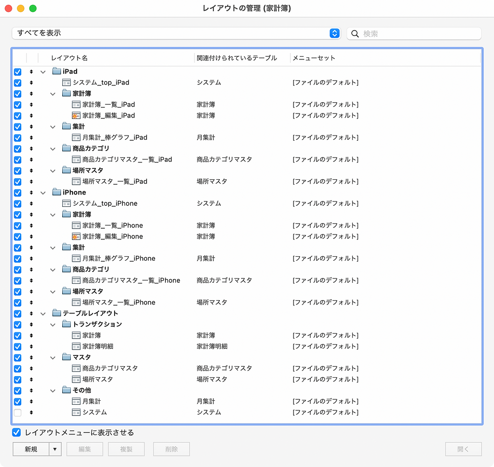
Task: Click the layout icon of 商品カテゴリマスタ_一覧_iPhone
Action: (76, 280)
